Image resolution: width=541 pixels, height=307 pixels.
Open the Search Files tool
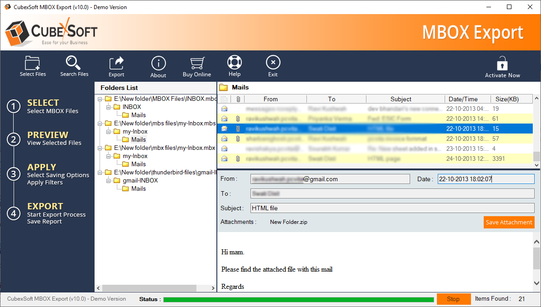tap(74, 63)
